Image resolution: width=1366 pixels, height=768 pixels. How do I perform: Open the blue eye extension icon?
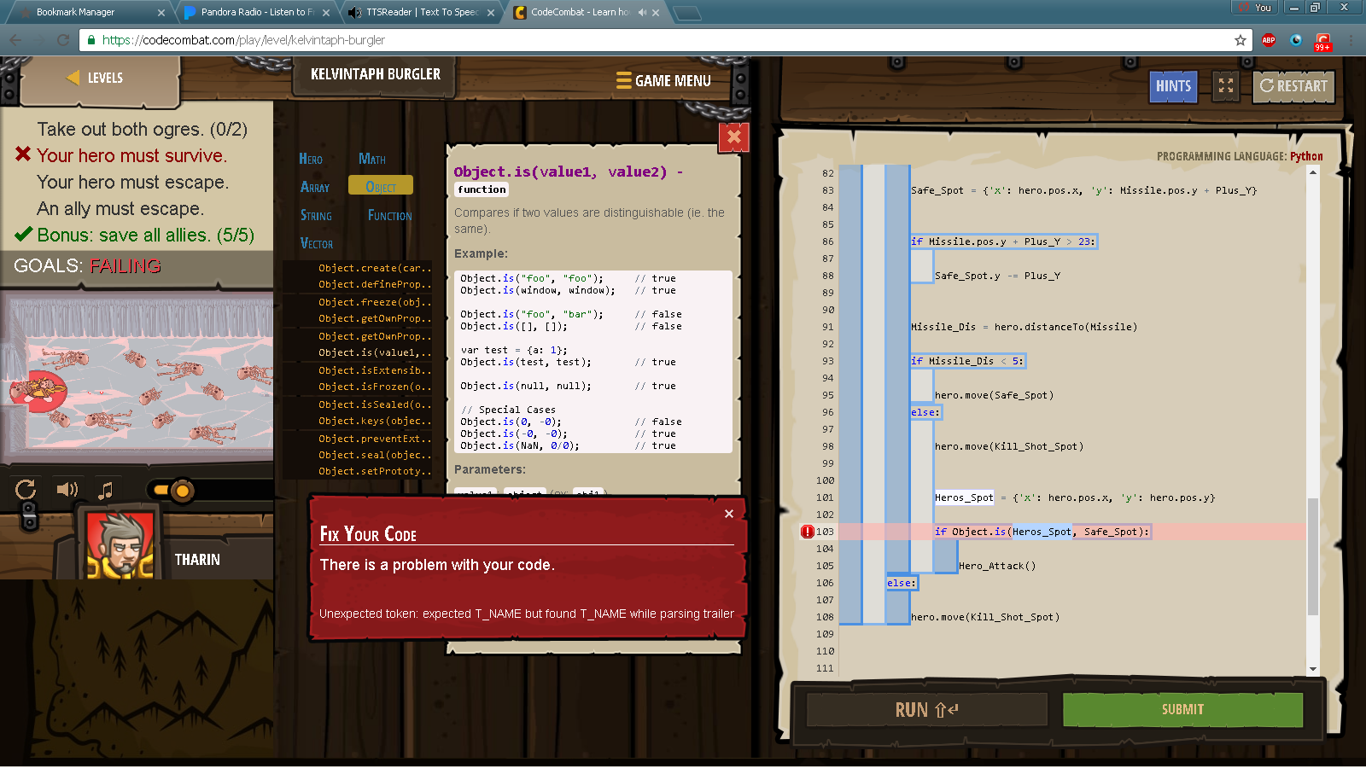tap(1296, 40)
